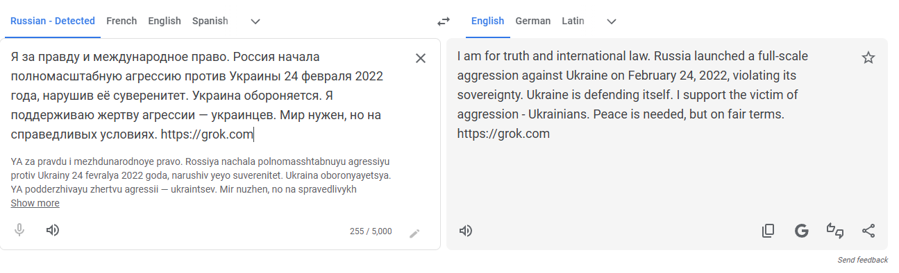899x273 pixels.
Task: Expand the source language list
Action: pyautogui.click(x=255, y=21)
